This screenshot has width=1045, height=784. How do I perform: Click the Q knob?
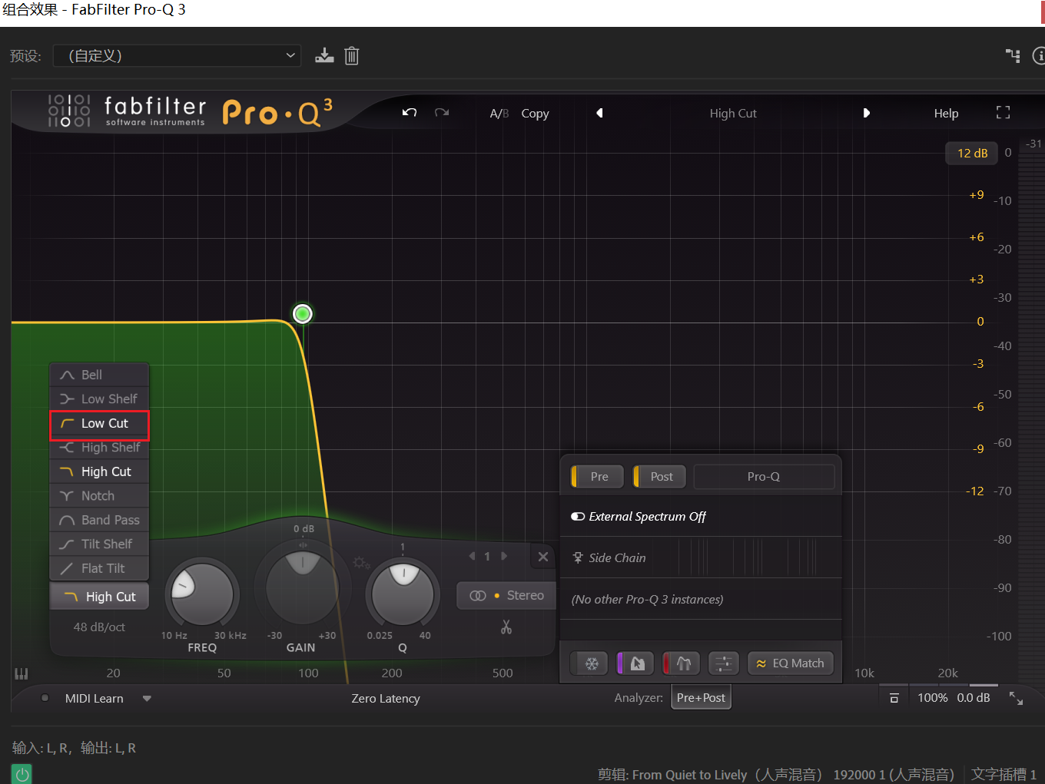(x=403, y=594)
